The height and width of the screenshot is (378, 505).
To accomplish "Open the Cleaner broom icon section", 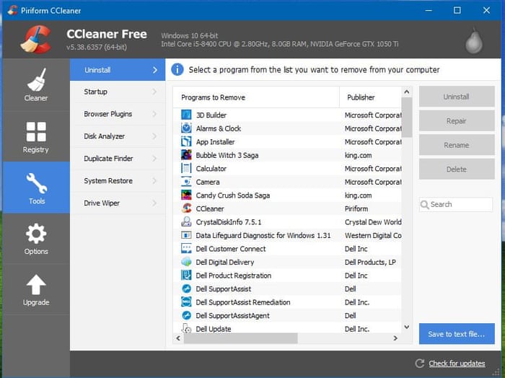I will coord(36,80).
